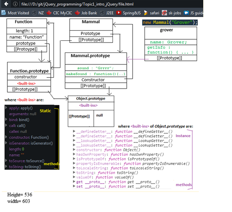Open the safari bookmark
Screen dimensions: 232x212
pyautogui.click(x=154, y=13)
